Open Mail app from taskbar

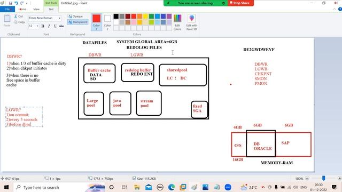pyautogui.click(x=149, y=187)
